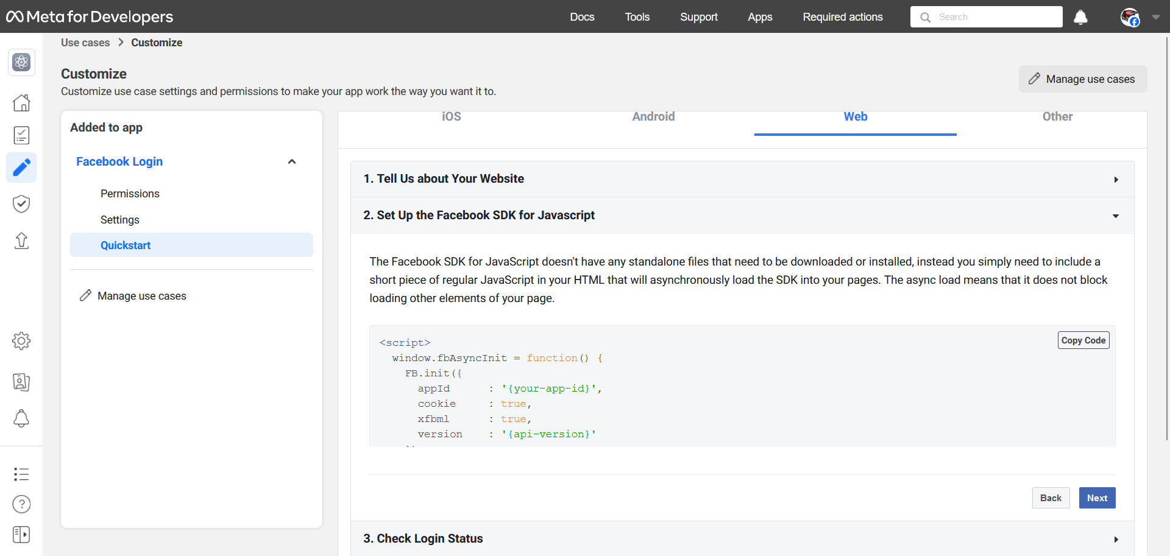
Task: Open the shield review icon in sidebar
Action: [x=21, y=203]
